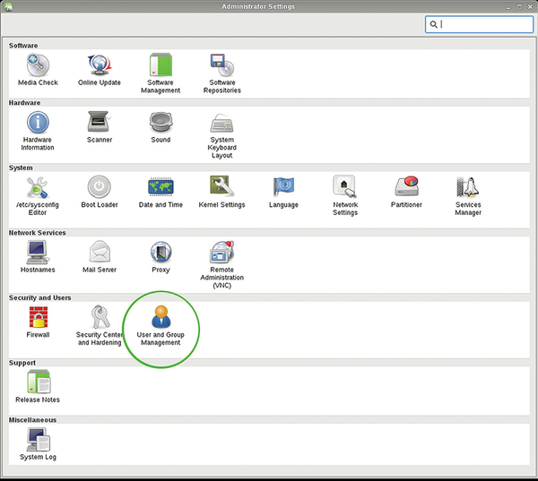Open Software Management
Image resolution: width=538 pixels, height=481 pixels.
(x=161, y=73)
